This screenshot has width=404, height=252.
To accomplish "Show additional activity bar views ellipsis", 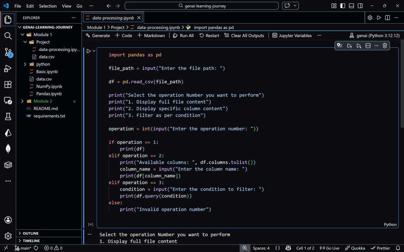I will click(8, 181).
